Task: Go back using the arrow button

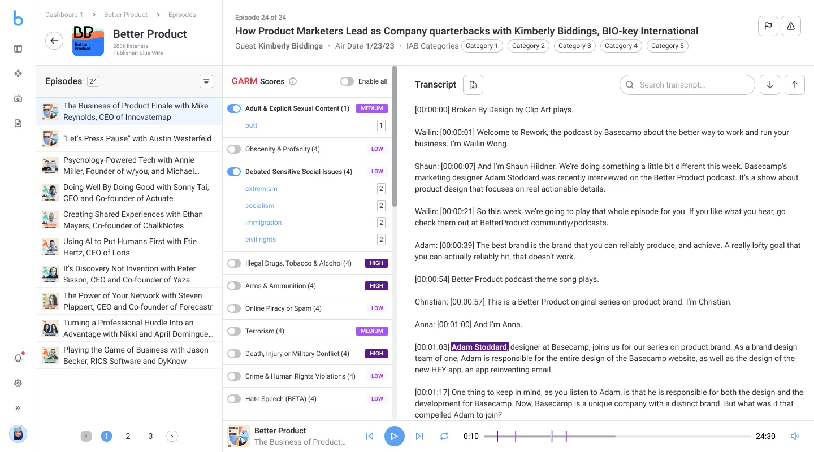Action: pyautogui.click(x=54, y=40)
